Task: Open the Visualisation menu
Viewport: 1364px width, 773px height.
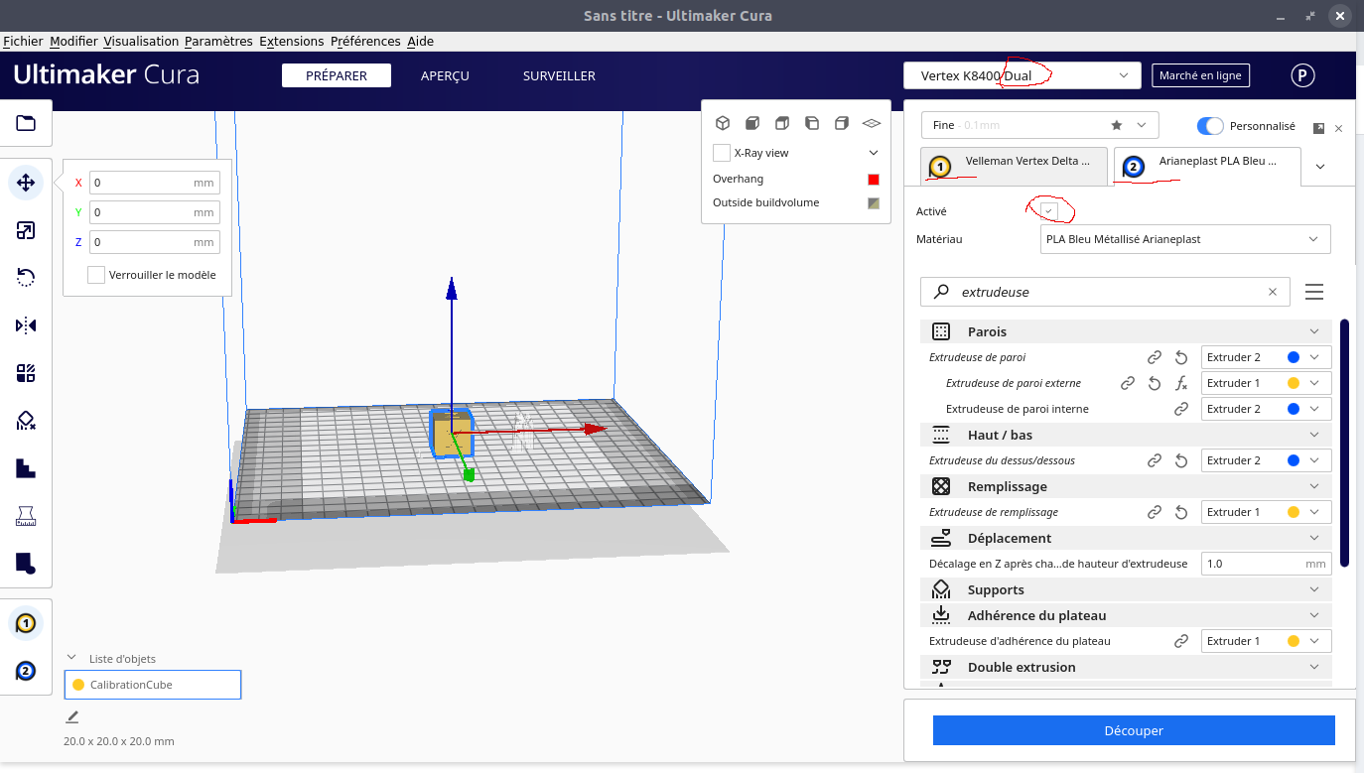Action: [141, 41]
